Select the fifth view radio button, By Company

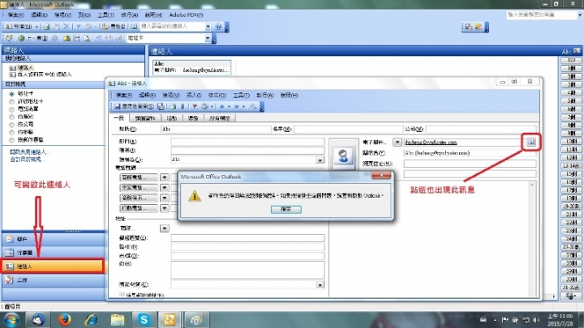11,125
